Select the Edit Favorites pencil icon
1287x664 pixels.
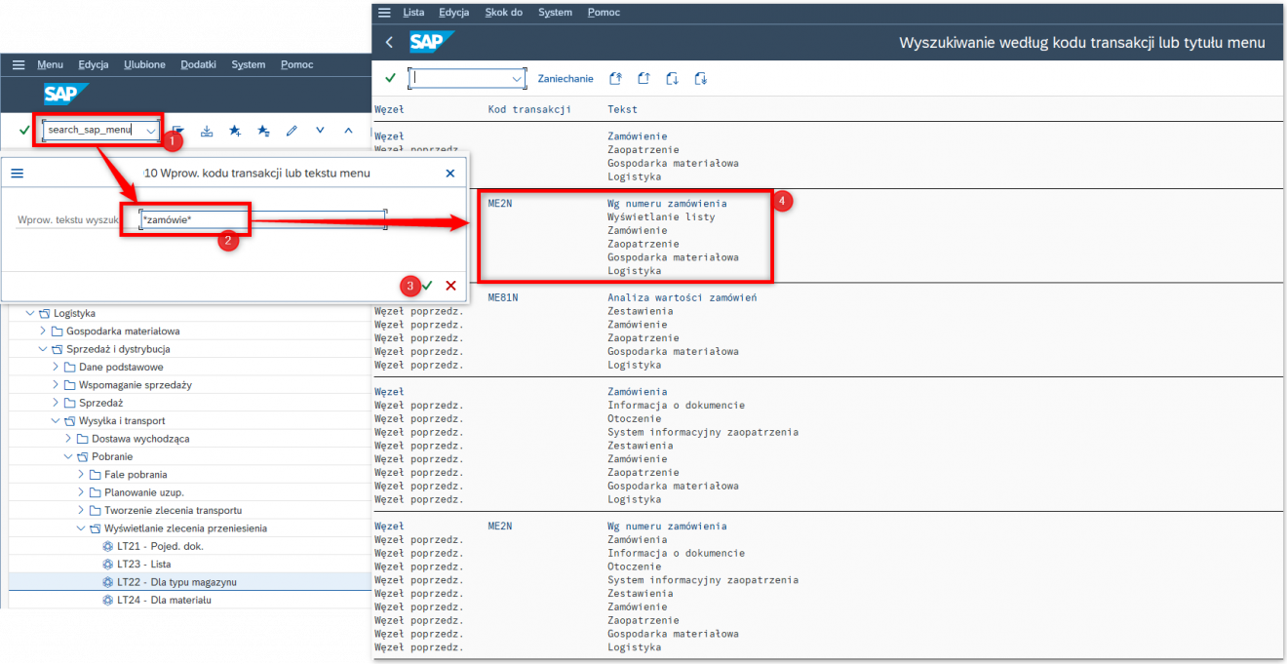291,130
